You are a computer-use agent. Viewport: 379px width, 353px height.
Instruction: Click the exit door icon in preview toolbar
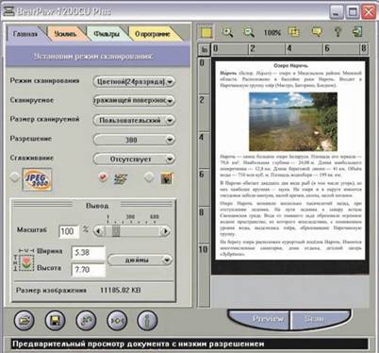coord(357,32)
